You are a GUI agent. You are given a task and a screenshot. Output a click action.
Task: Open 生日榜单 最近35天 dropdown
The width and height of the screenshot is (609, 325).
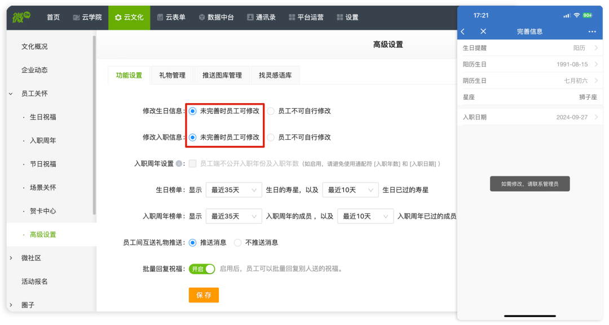pos(234,190)
